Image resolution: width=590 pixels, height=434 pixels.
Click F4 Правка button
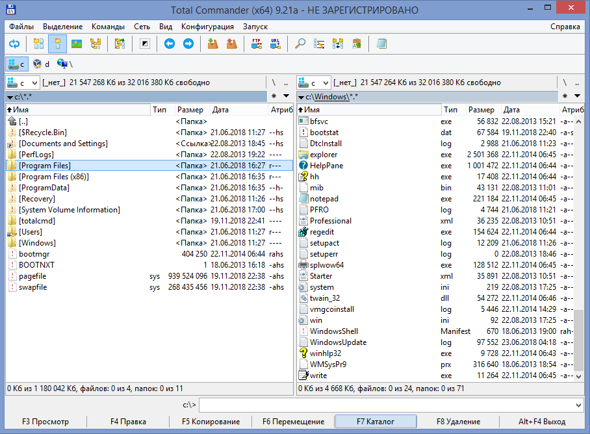point(128,422)
